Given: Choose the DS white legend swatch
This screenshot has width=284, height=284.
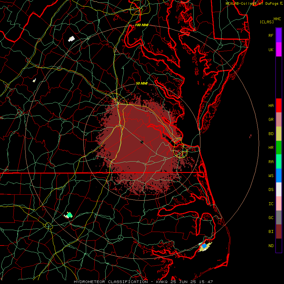Looking at the screenshot, I should (x=279, y=189).
